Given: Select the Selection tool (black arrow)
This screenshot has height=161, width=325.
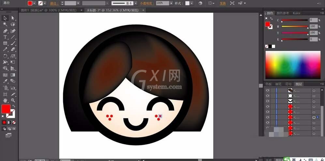Looking at the screenshot, I should 5,18.
